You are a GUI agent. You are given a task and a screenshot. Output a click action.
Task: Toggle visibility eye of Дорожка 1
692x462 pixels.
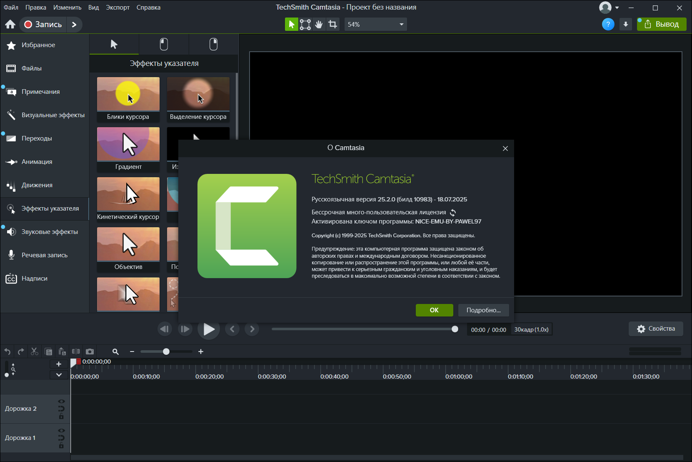pyautogui.click(x=61, y=431)
